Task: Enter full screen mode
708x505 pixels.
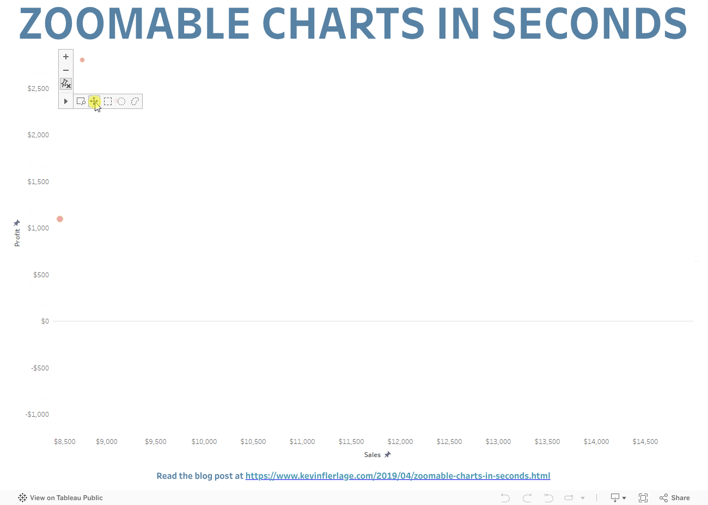Action: pos(643,498)
